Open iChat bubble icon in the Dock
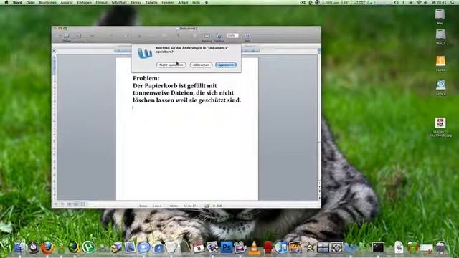Image resolution: width=459 pixels, height=258 pixels. tap(143, 247)
